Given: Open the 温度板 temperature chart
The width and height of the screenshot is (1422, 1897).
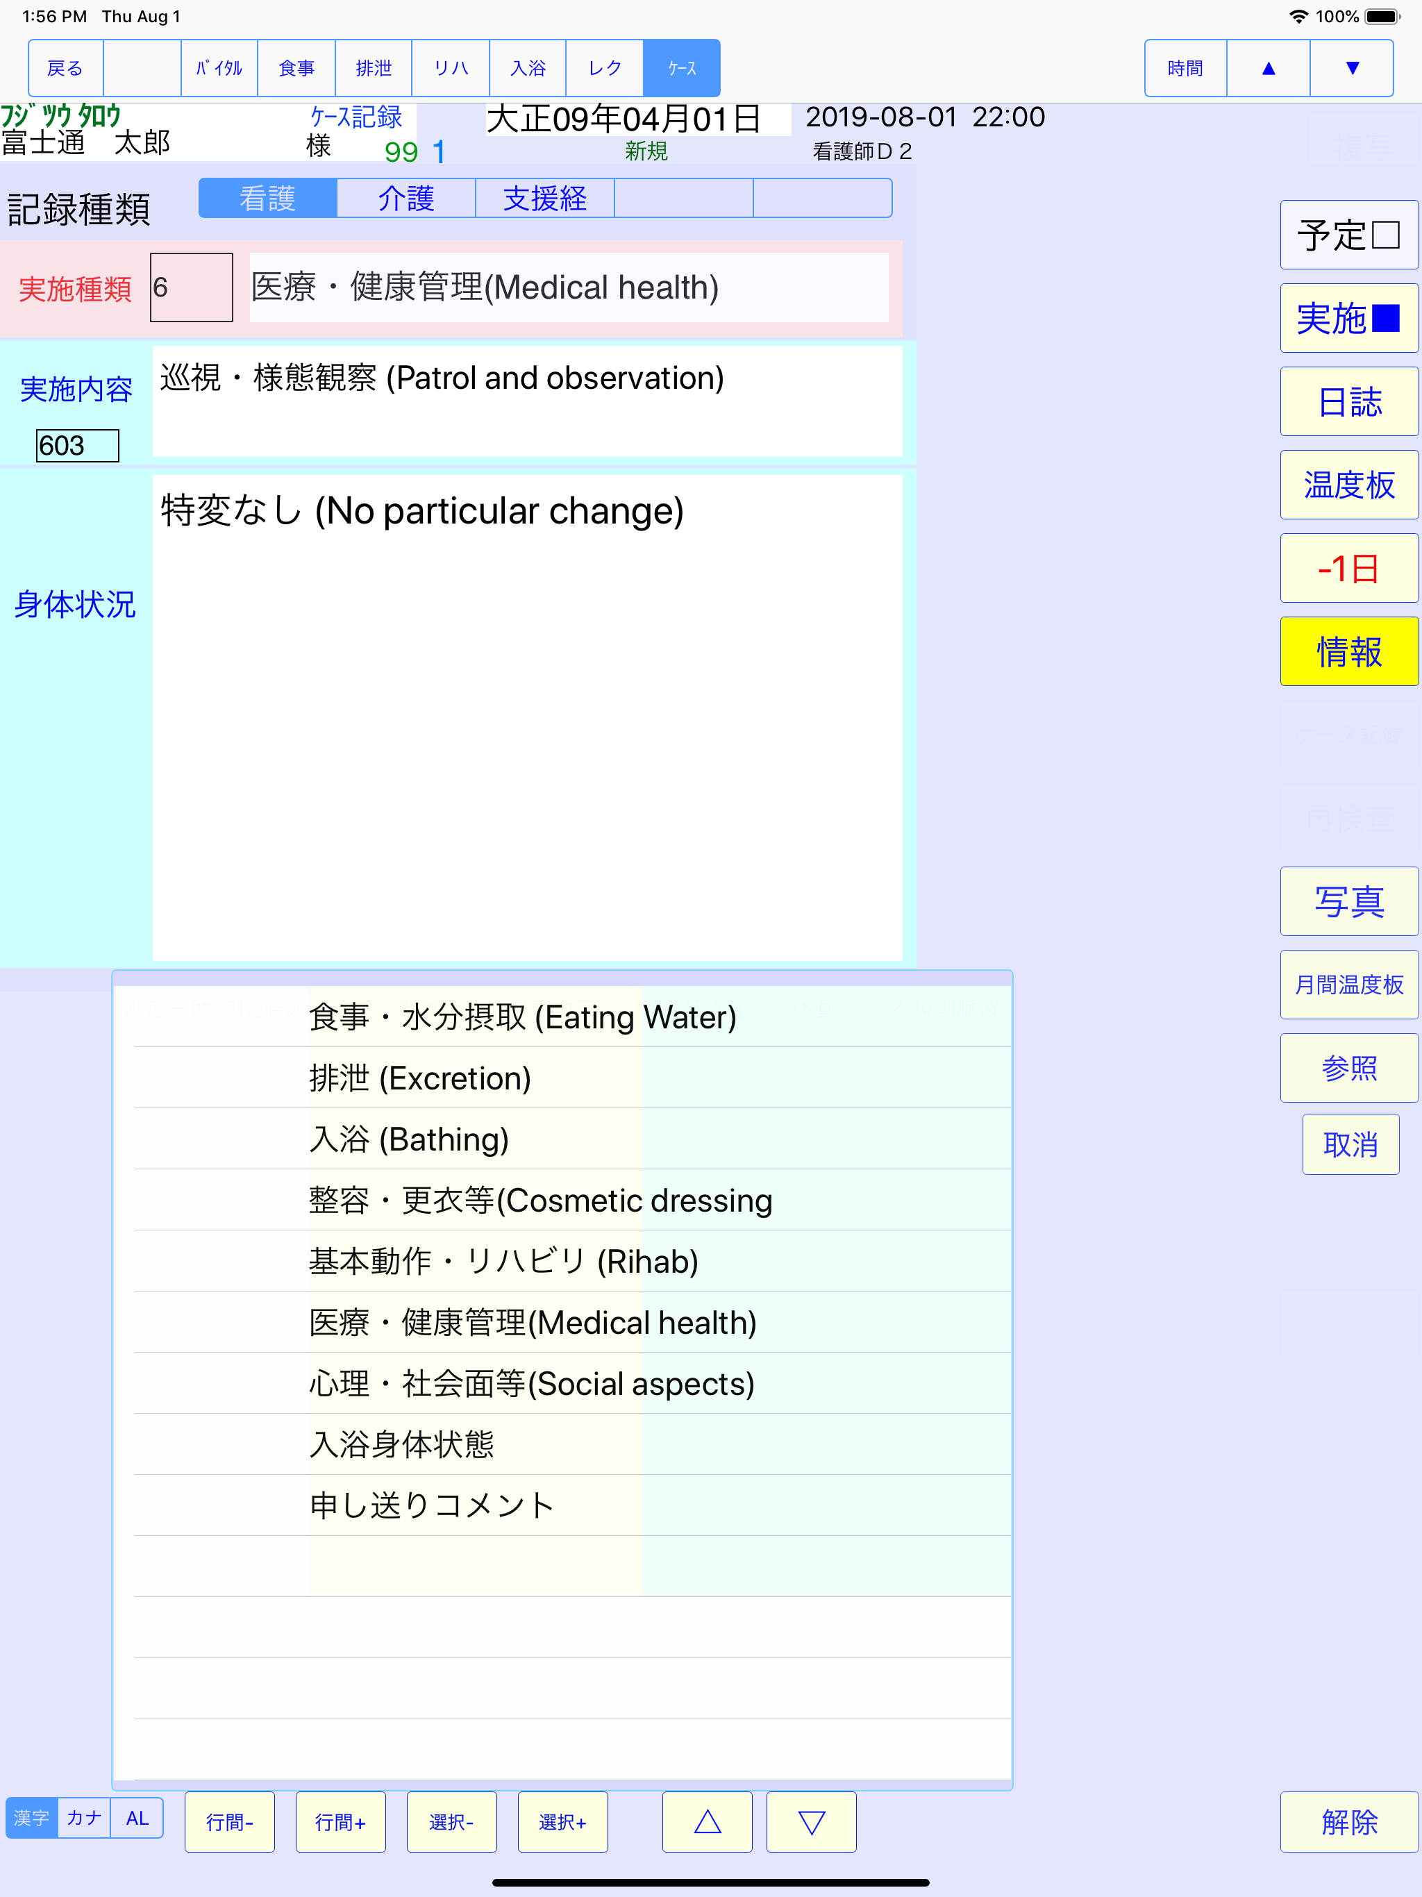Looking at the screenshot, I should [1349, 485].
